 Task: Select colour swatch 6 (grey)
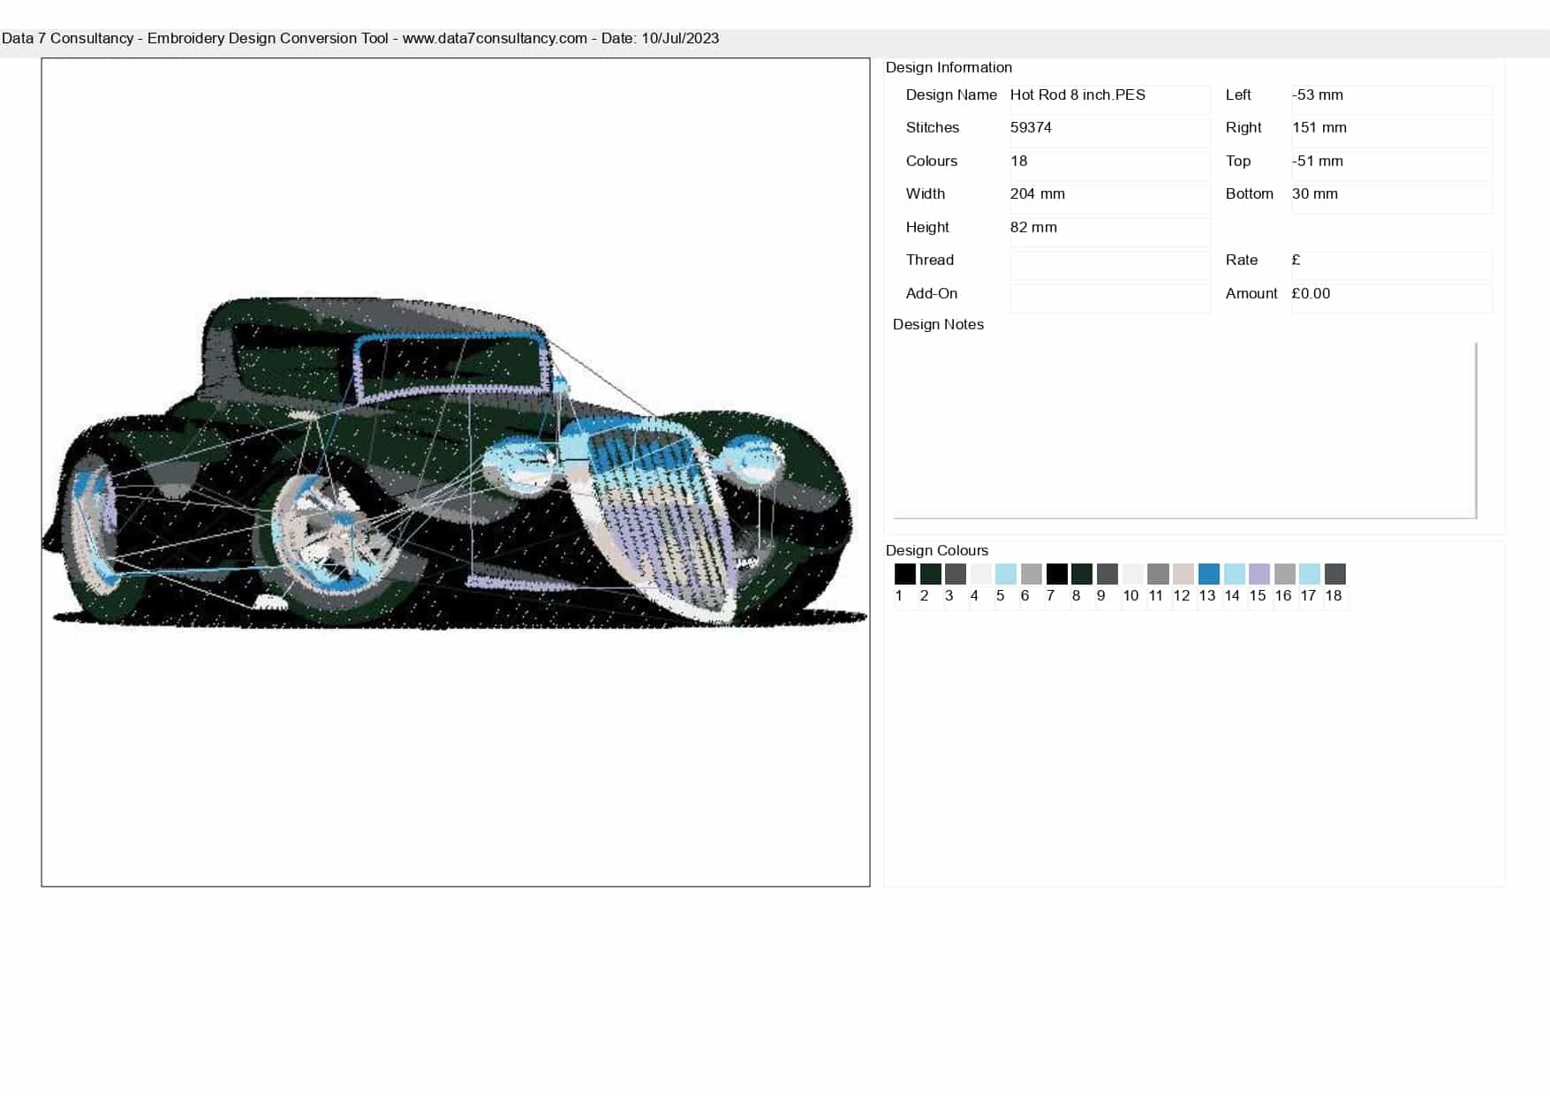[x=1031, y=574]
